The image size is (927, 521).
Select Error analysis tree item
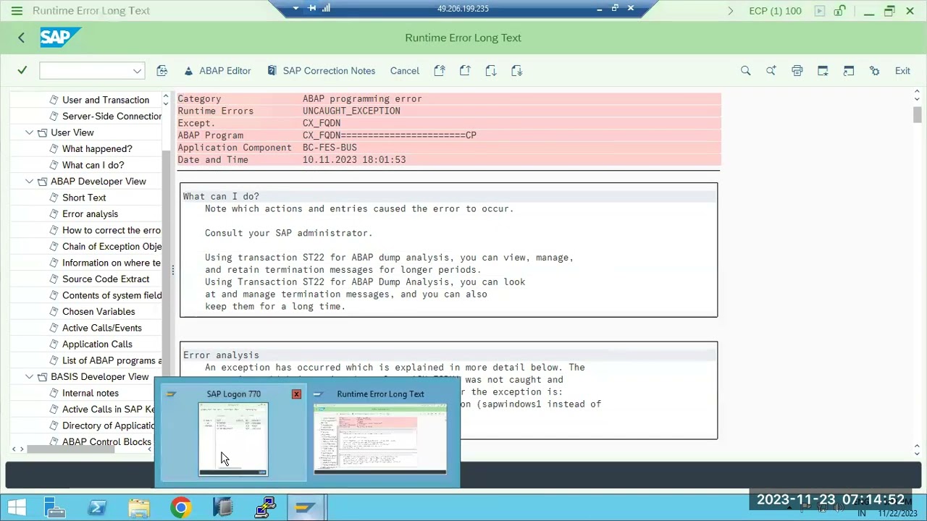point(90,214)
